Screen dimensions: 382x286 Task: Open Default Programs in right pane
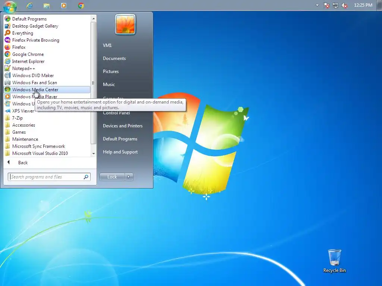(x=120, y=139)
